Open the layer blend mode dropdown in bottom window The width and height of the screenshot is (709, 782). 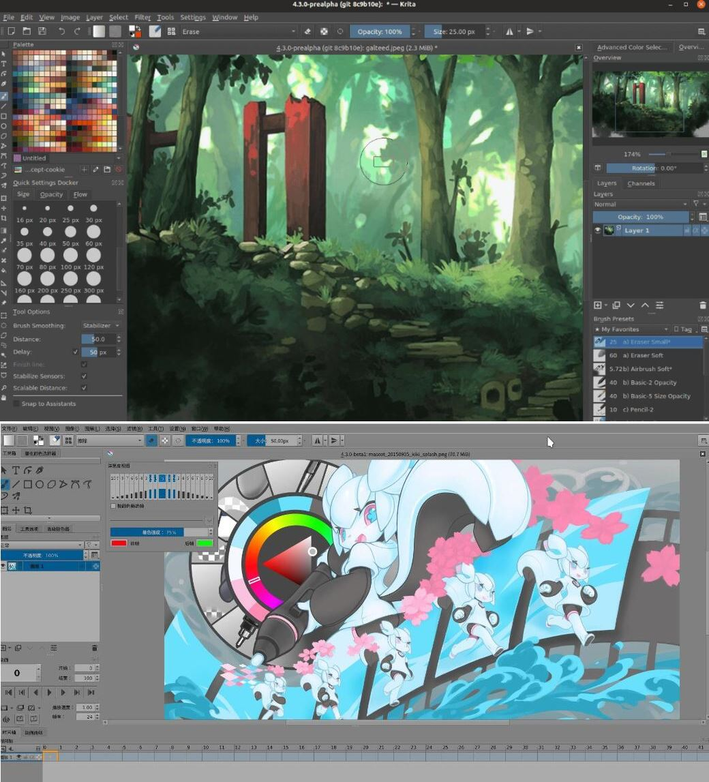pyautogui.click(x=42, y=545)
